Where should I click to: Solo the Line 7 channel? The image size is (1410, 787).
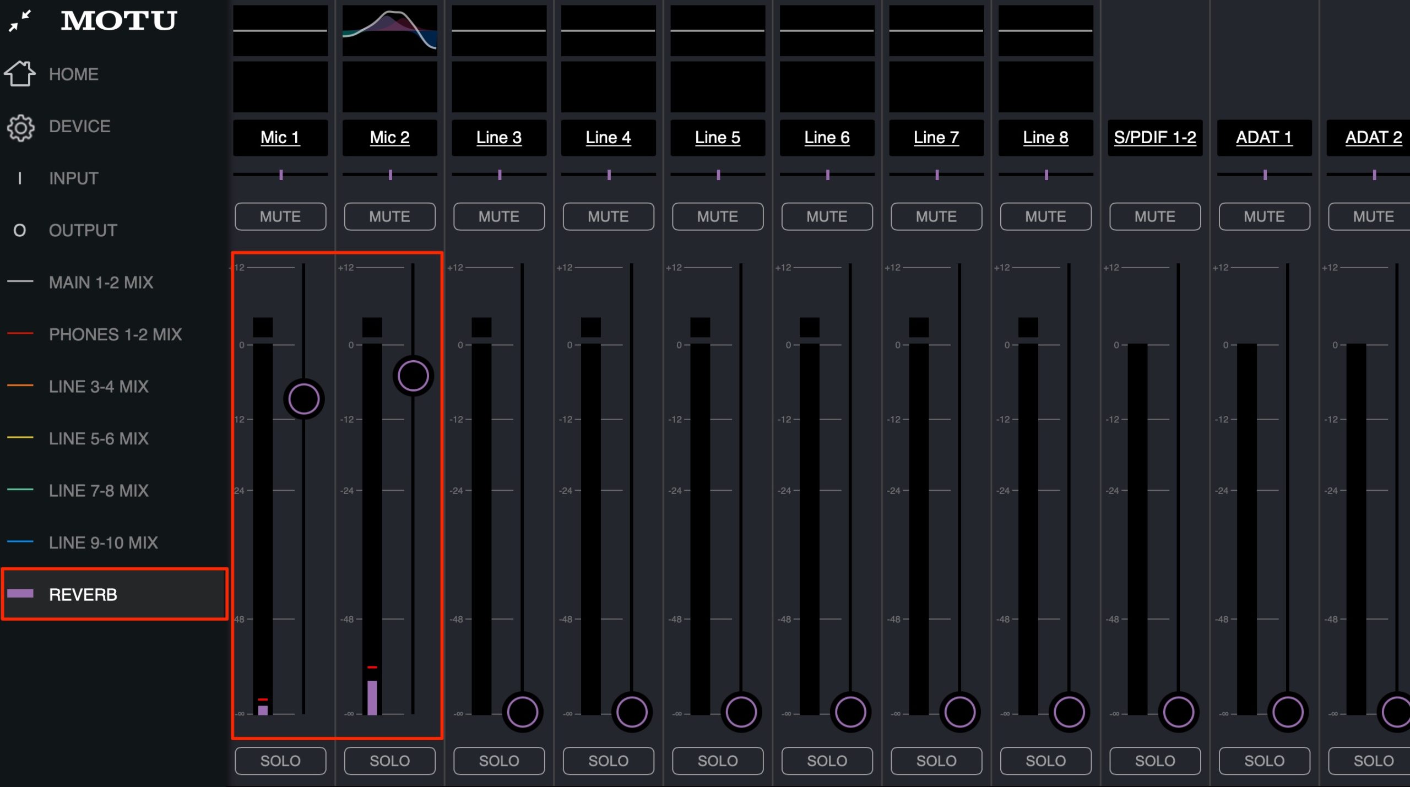tap(936, 761)
